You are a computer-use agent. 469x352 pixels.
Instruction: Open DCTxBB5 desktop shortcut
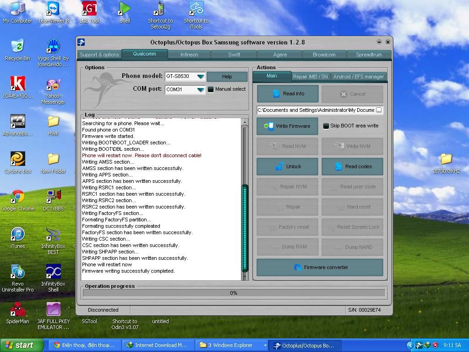[x=53, y=200]
